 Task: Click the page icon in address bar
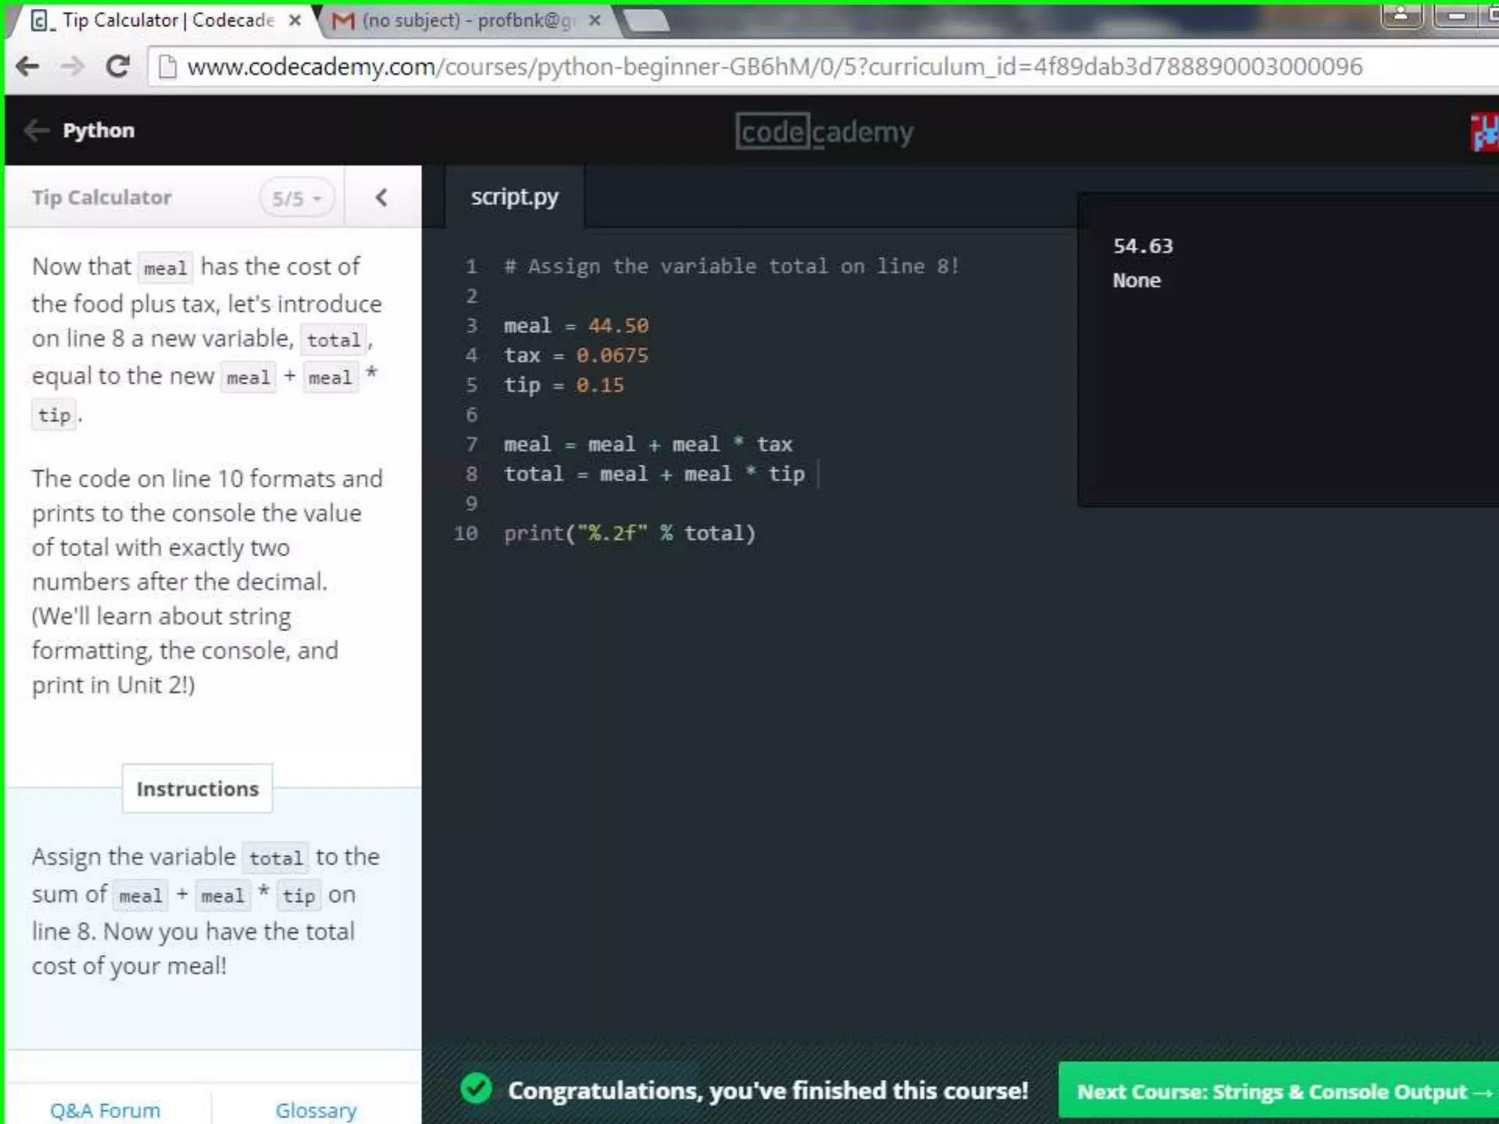[x=168, y=67]
